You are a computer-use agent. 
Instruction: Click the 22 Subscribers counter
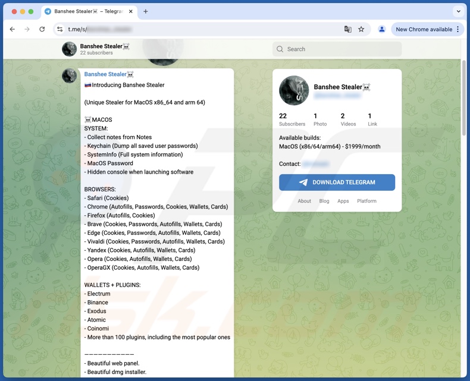point(292,119)
